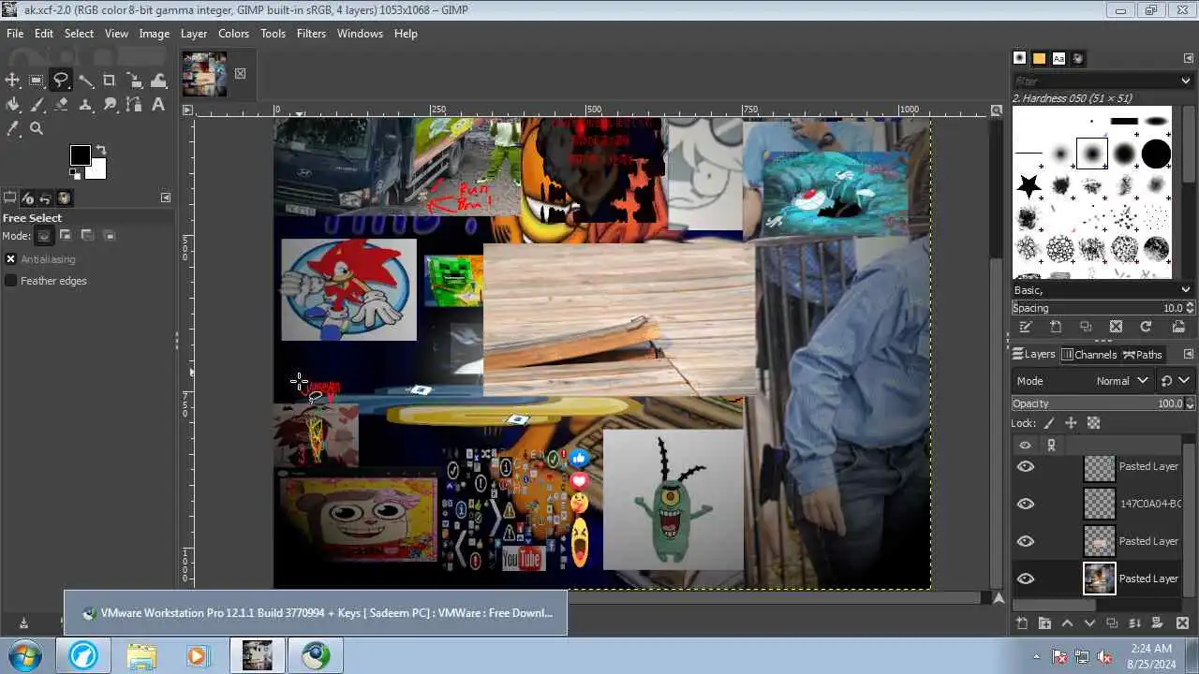Lower the selected layer one step
This screenshot has width=1199, height=674.
coord(1089,623)
